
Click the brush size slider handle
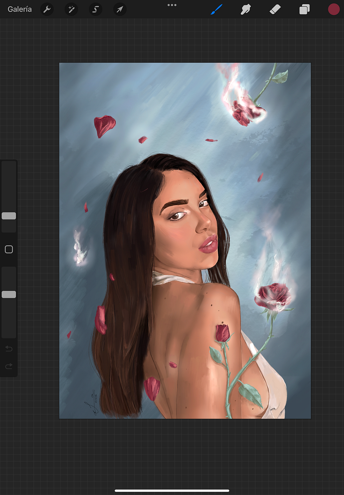point(9,216)
